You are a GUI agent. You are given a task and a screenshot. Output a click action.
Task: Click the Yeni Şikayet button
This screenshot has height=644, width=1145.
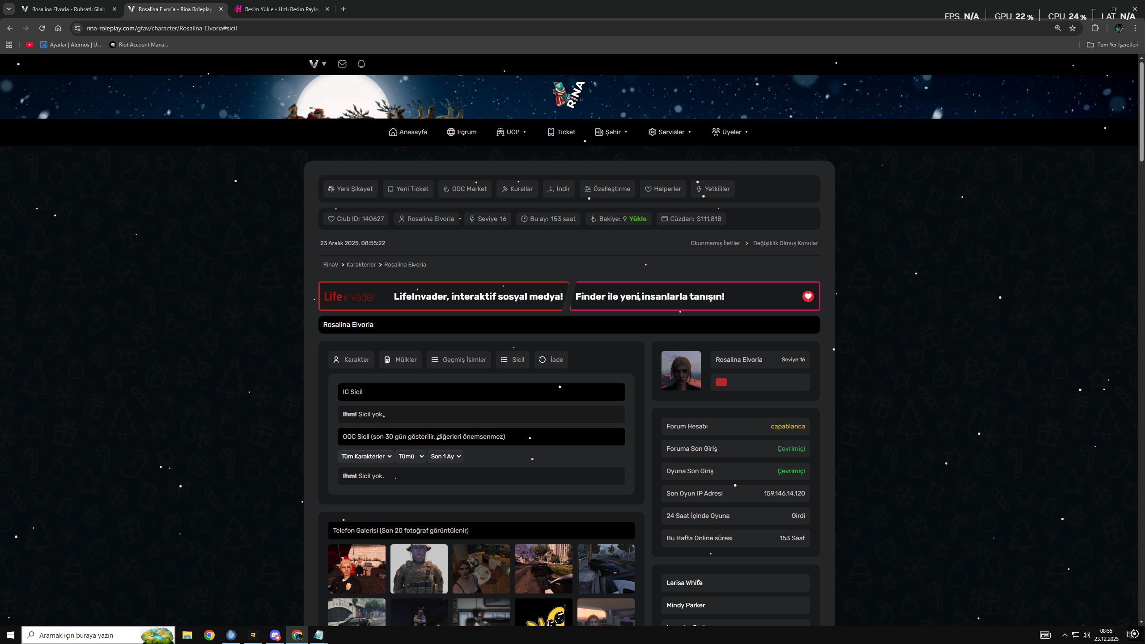coord(350,189)
